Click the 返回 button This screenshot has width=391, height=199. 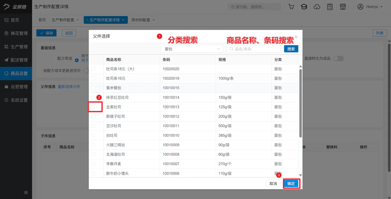click(x=69, y=33)
